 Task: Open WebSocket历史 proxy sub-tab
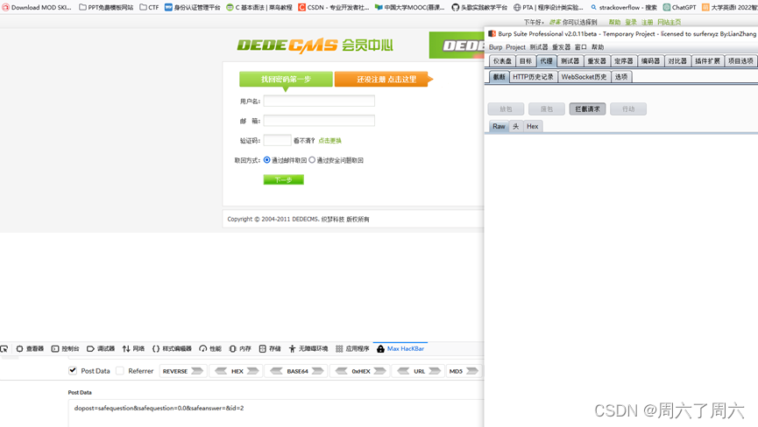[584, 77]
